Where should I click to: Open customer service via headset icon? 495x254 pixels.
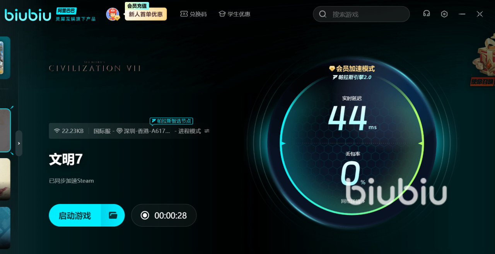pos(427,14)
